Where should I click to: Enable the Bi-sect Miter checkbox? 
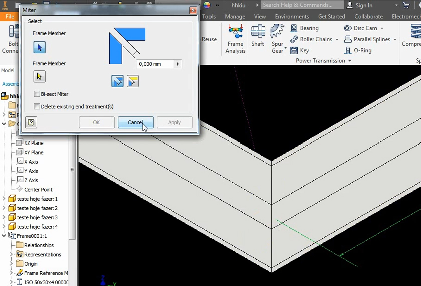[x=37, y=94]
